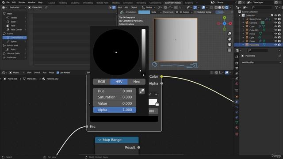Click the Blender logo menu
This screenshot has height=159, width=283.
click(3, 3)
